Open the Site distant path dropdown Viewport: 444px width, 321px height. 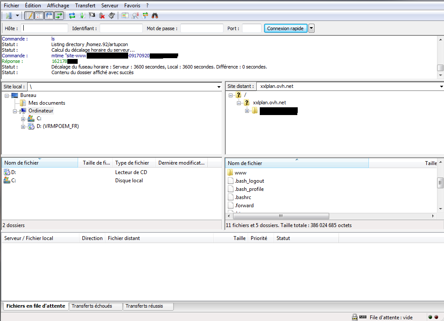point(441,86)
